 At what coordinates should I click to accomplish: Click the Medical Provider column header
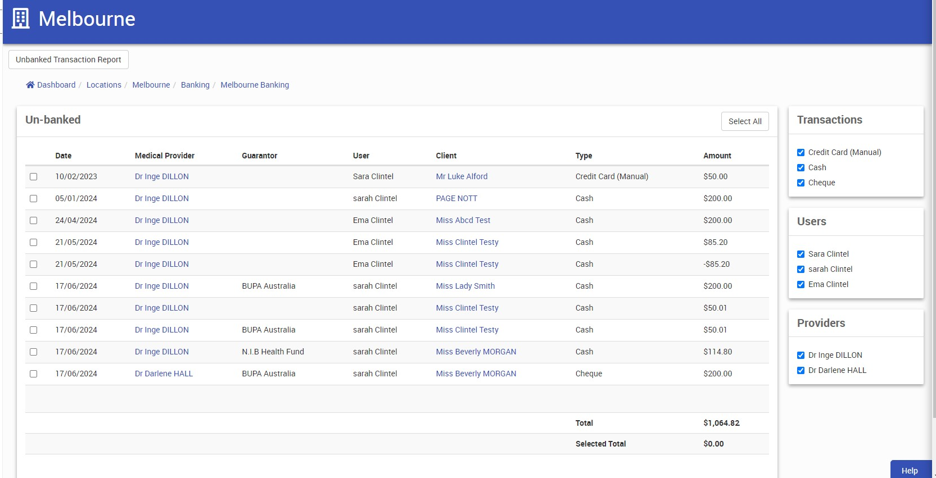[165, 156]
